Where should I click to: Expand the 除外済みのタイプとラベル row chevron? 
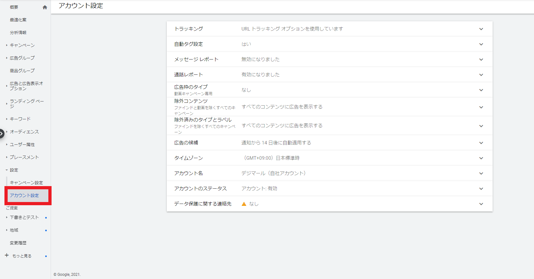tap(481, 126)
